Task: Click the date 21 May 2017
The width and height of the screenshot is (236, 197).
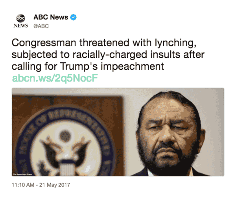Action: 55,185
